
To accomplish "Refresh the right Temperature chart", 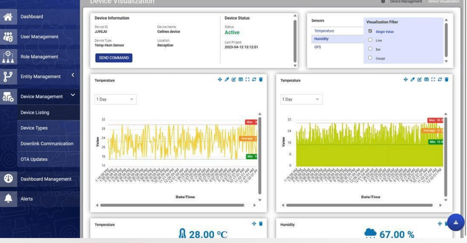I will 440,79.
